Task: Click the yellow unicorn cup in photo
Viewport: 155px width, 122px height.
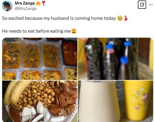Action: pyautogui.click(x=138, y=100)
